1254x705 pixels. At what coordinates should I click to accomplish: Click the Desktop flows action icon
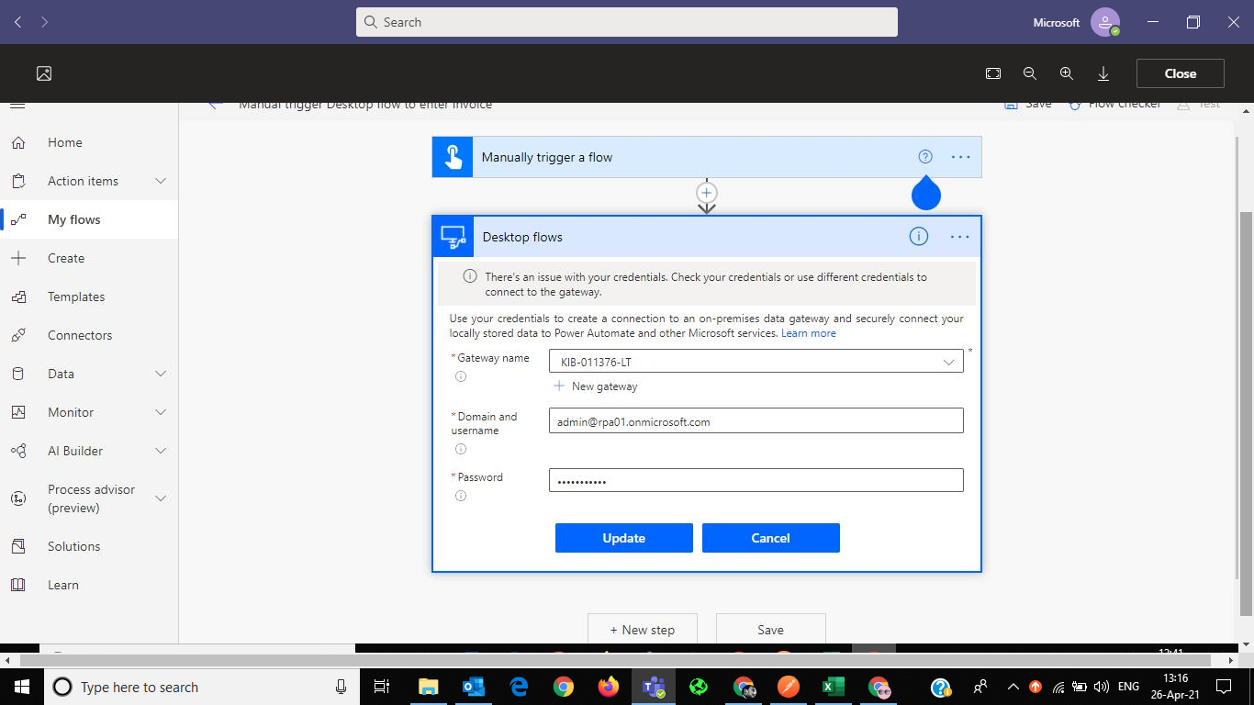[453, 237]
